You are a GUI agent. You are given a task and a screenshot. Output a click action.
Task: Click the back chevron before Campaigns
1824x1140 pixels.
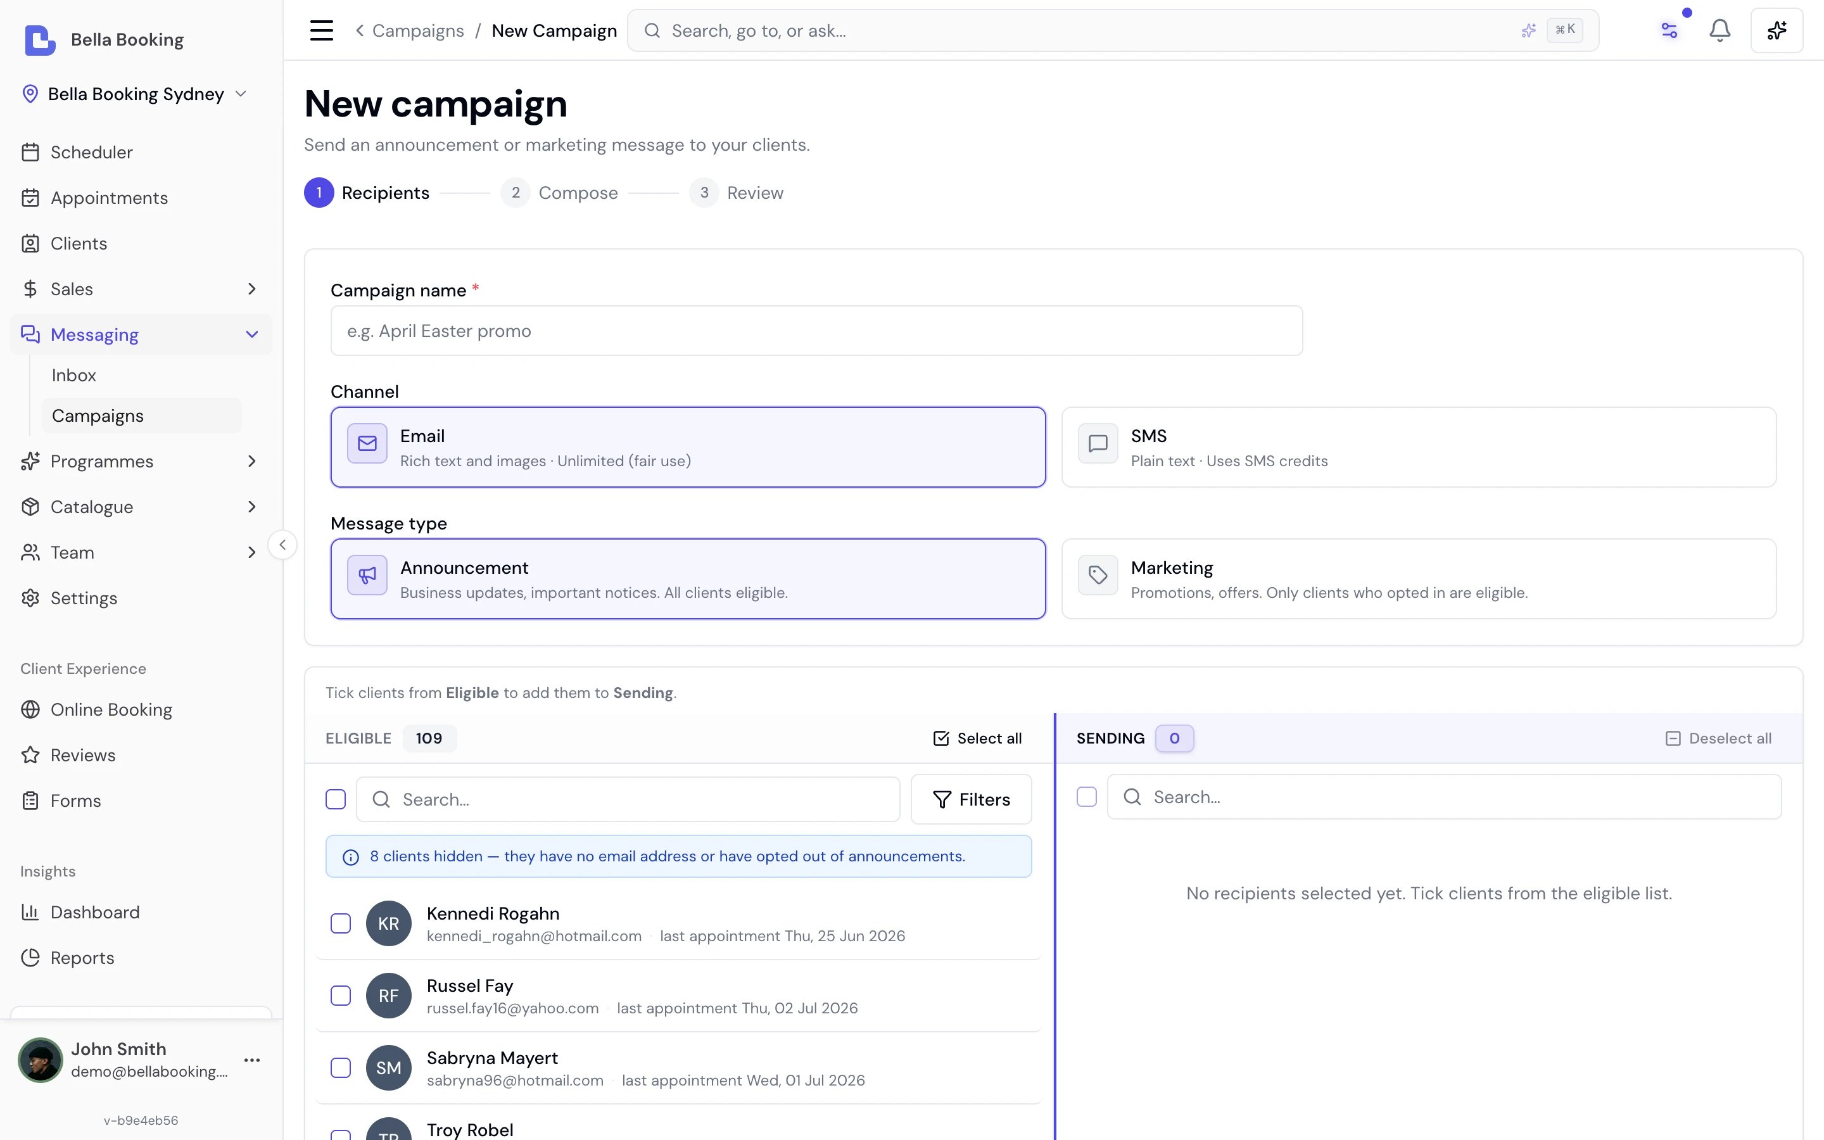pos(360,30)
